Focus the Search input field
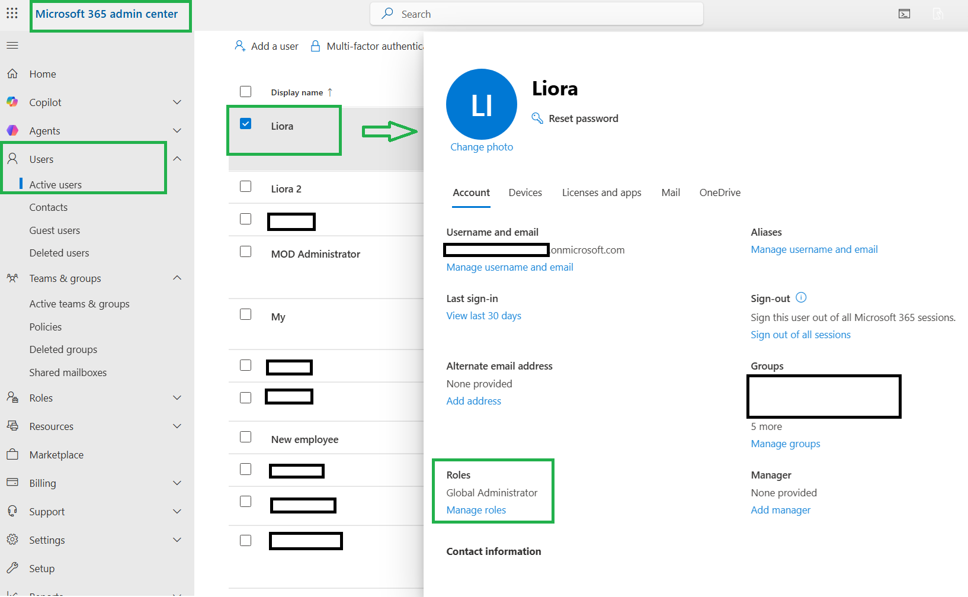968x597 pixels. tap(537, 14)
